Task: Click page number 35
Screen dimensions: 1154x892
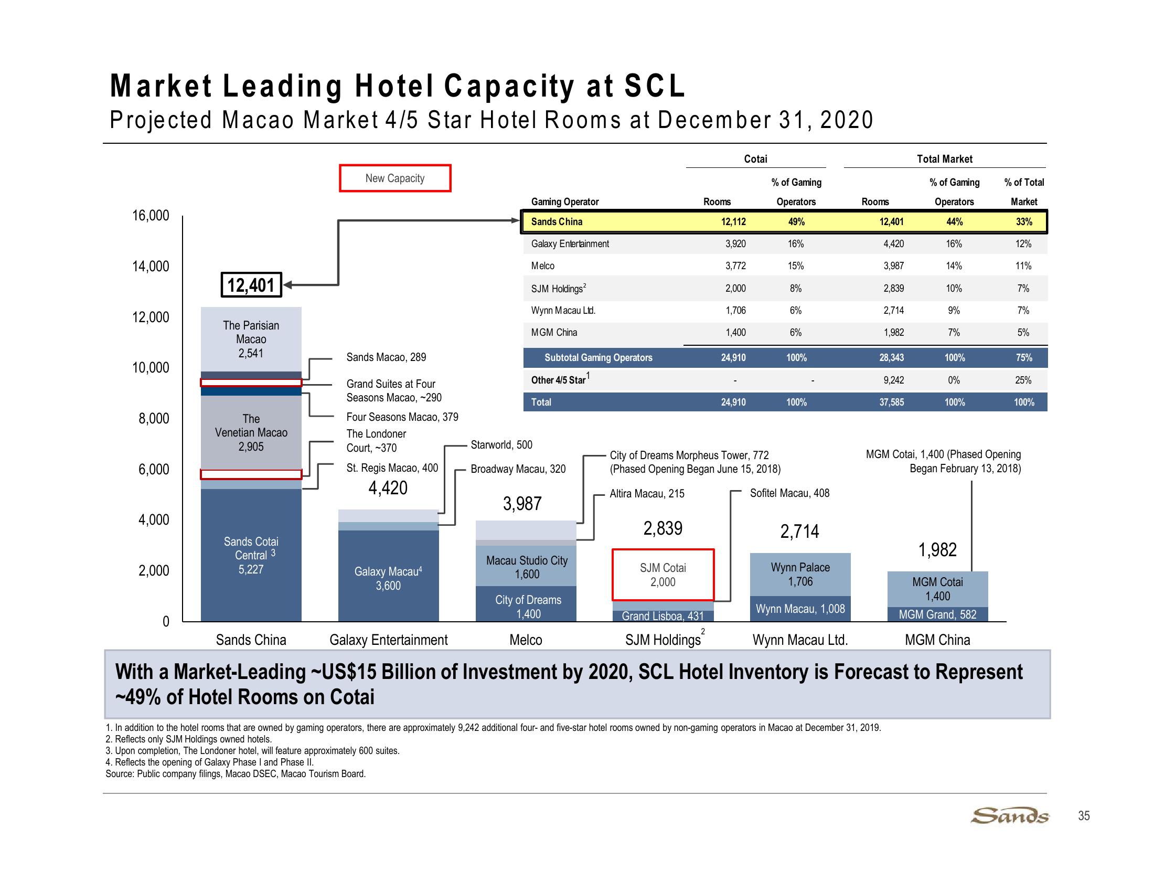Action: 1084,816
